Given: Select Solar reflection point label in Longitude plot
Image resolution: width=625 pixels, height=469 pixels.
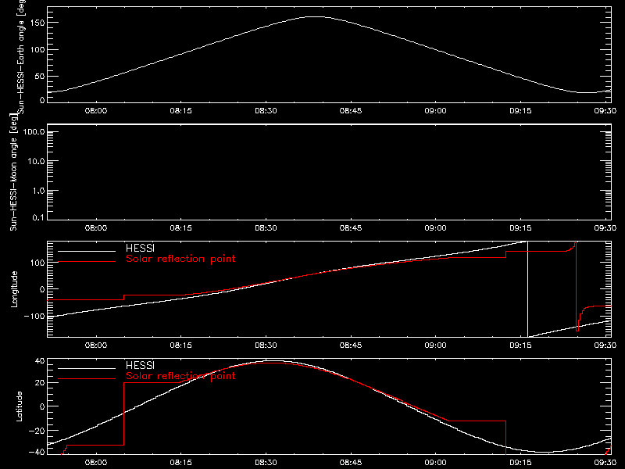Looking at the screenshot, I should (180, 259).
